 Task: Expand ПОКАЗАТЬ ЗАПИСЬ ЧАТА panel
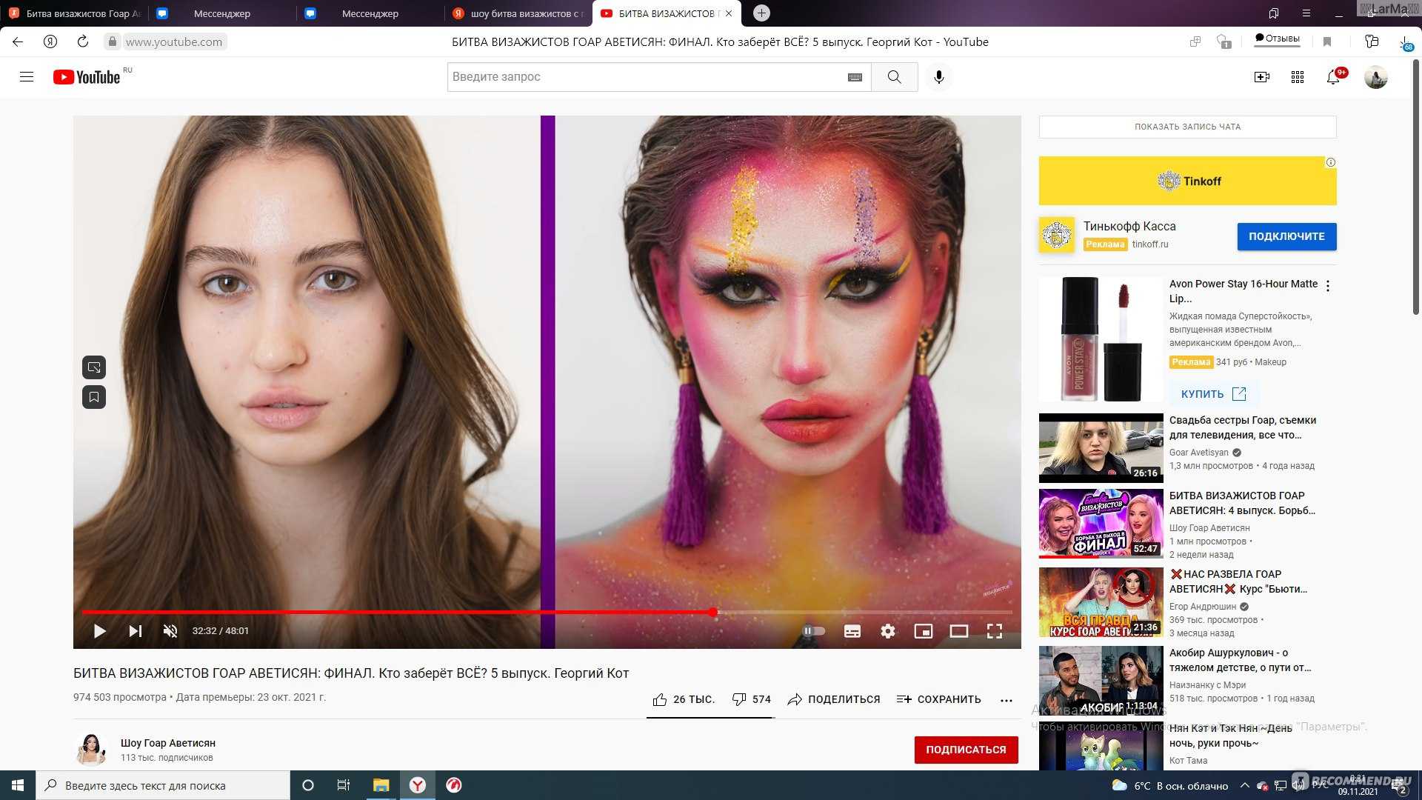pos(1187,127)
